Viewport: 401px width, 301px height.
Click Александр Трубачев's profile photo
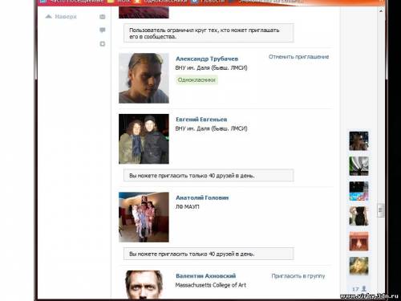(x=144, y=78)
